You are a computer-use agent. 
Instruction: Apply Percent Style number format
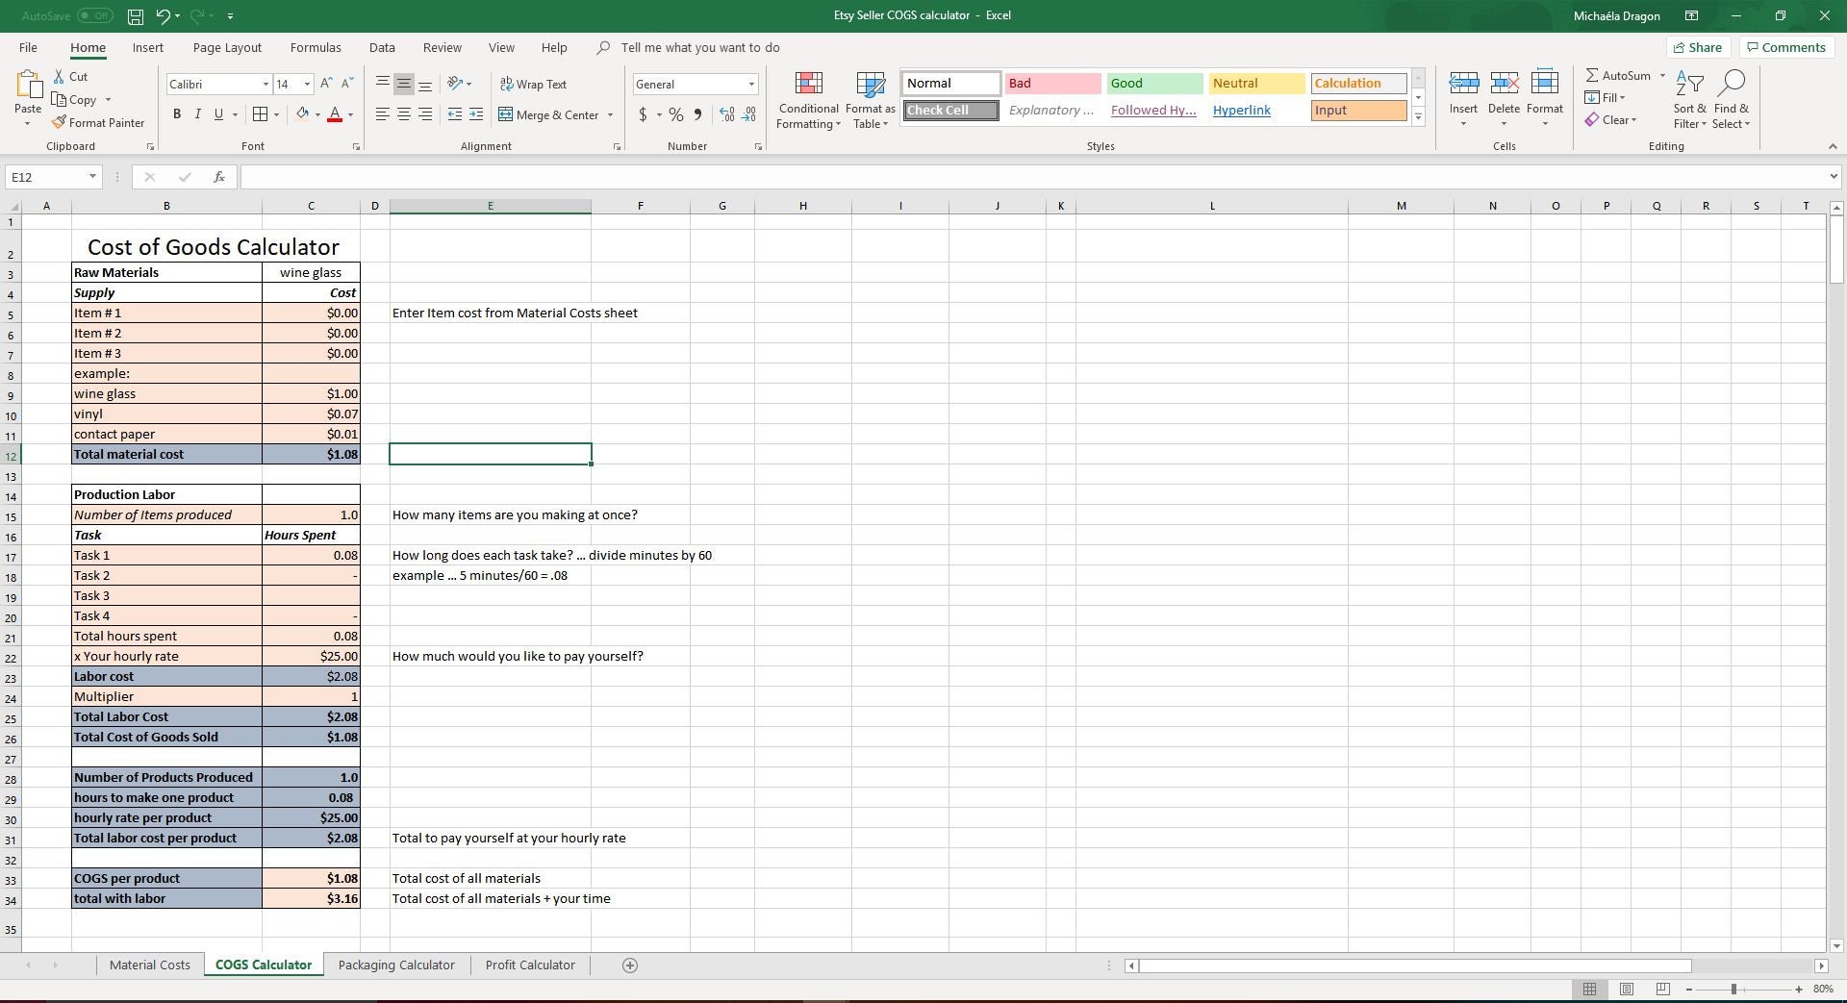[x=674, y=114]
